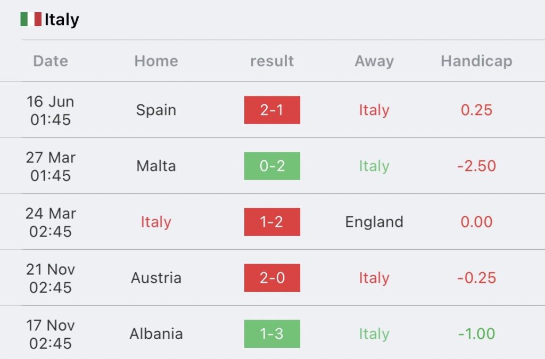This screenshot has width=545, height=359.
Task: Select the Home column header
Action: (156, 61)
